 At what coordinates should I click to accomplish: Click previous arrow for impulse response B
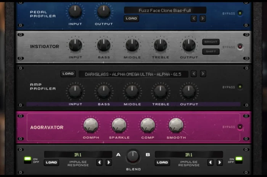[x=211, y=163]
